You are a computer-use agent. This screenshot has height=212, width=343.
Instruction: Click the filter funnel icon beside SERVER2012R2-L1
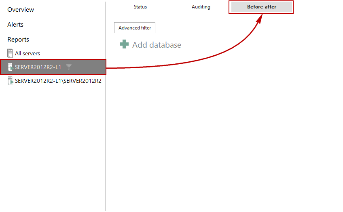pyautogui.click(x=69, y=67)
